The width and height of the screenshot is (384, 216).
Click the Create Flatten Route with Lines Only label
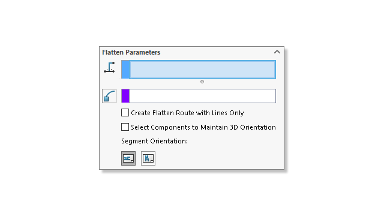(x=187, y=113)
